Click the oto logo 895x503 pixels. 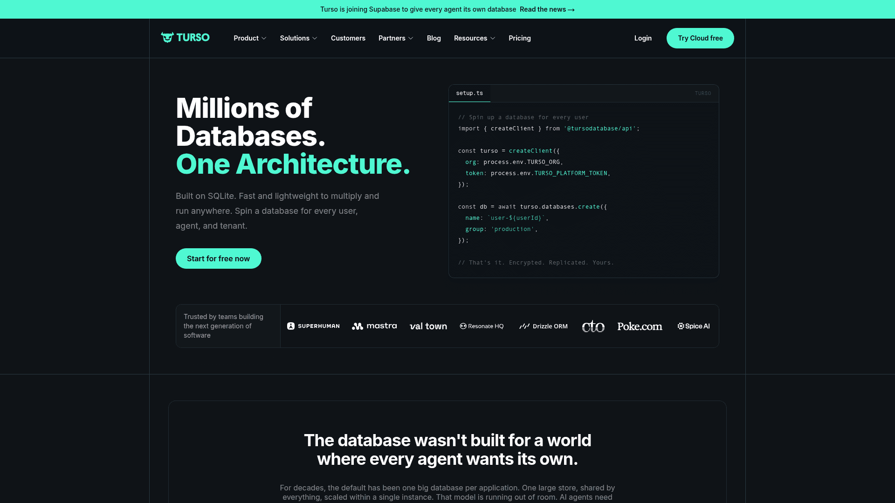593,326
